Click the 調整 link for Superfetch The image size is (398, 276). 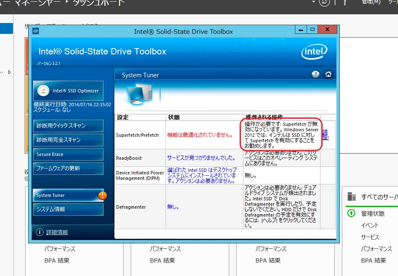click(x=326, y=135)
